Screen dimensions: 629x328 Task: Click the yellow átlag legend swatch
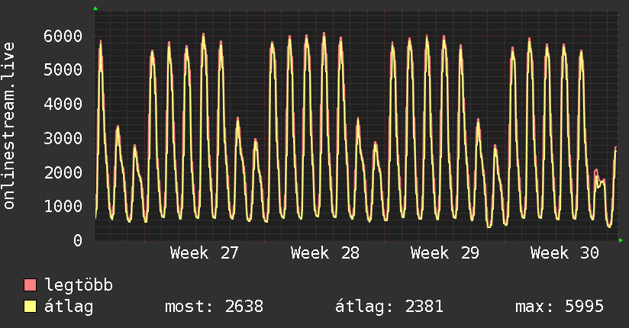pyautogui.click(x=30, y=307)
